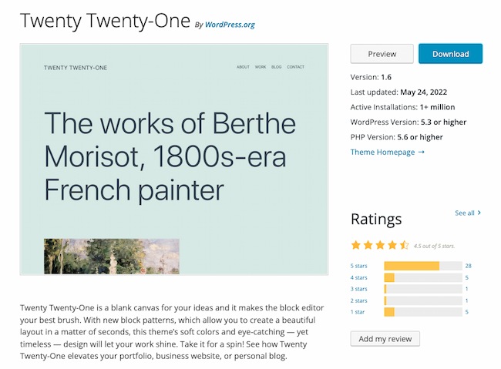Click See all ratings link

468,213
